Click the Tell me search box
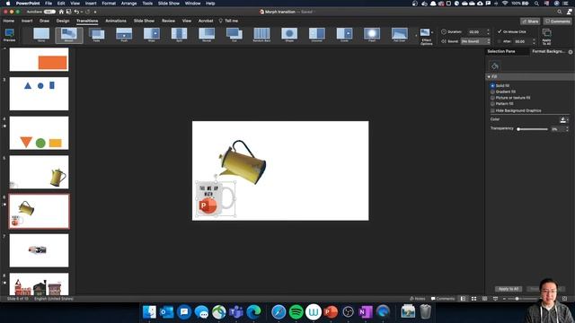This screenshot has width=575, height=323. tap(228, 21)
